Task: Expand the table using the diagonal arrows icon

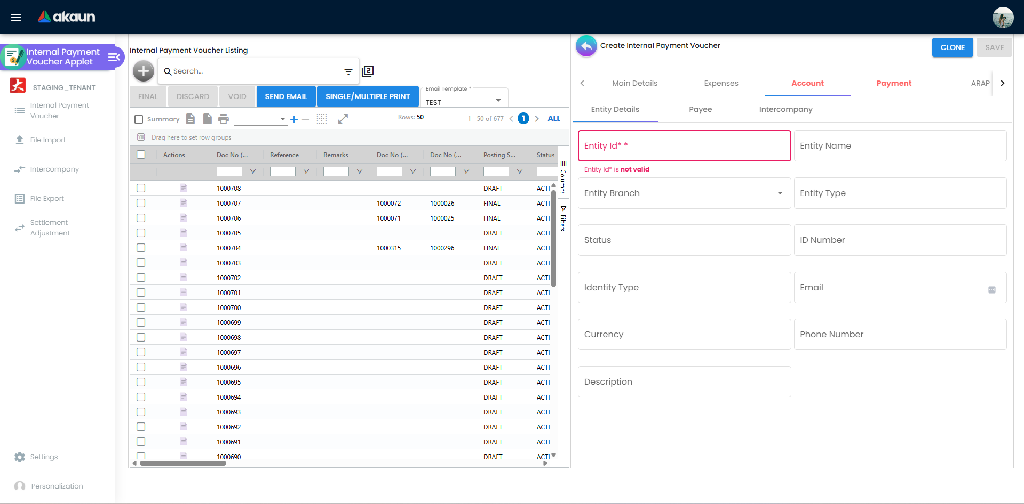Action: 343,119
